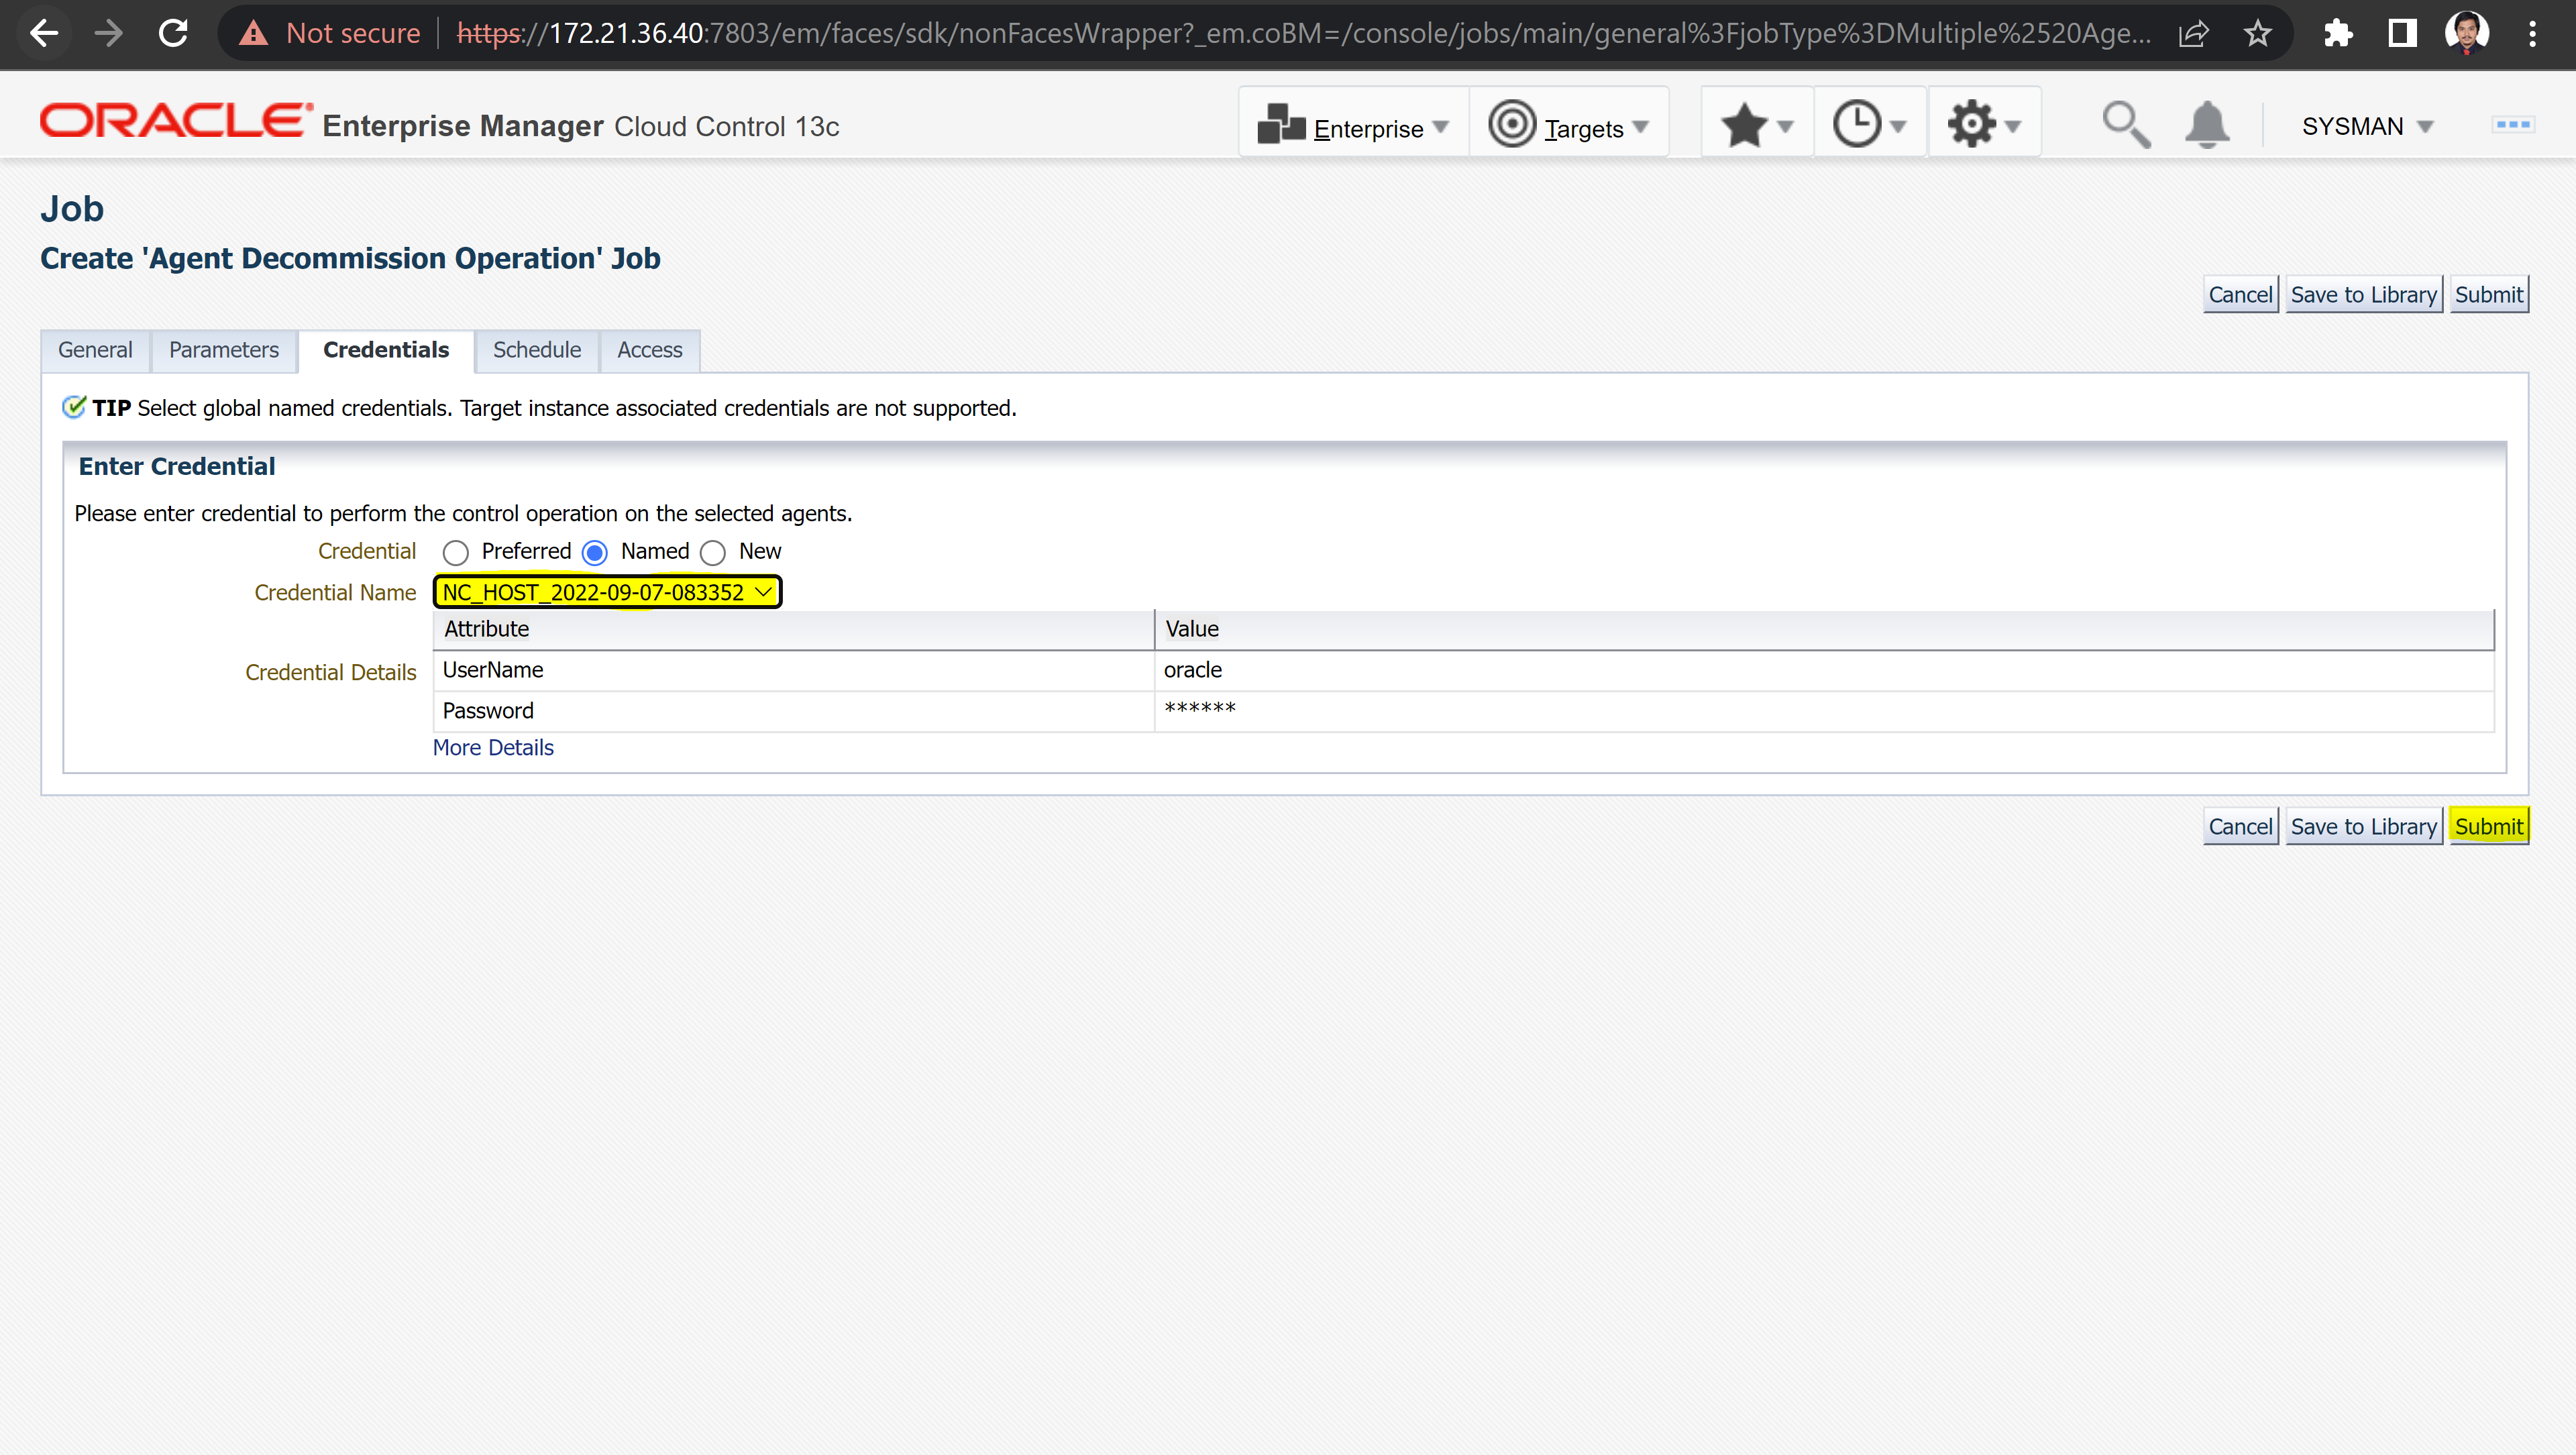Click bottom highlighted Submit button

click(2489, 827)
